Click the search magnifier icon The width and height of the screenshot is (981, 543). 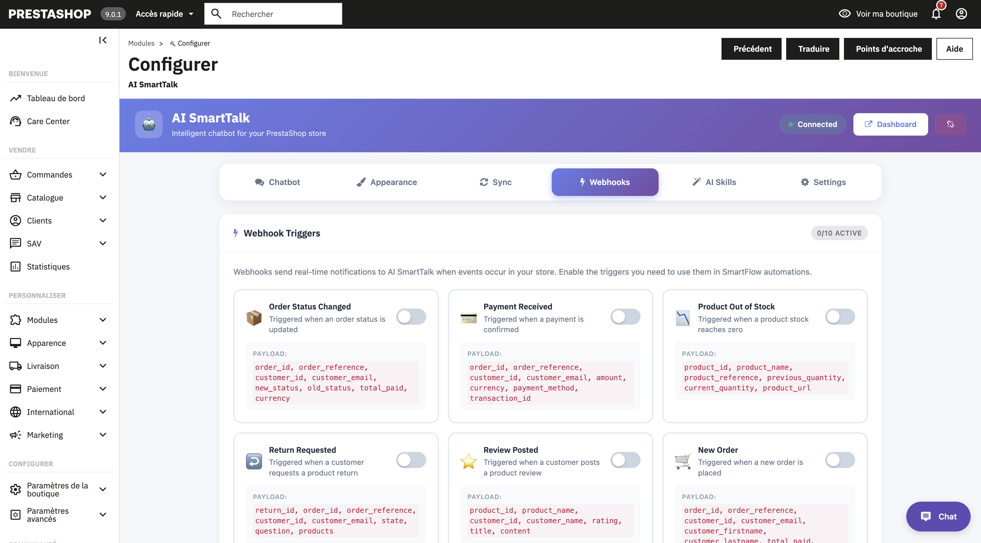(x=216, y=14)
